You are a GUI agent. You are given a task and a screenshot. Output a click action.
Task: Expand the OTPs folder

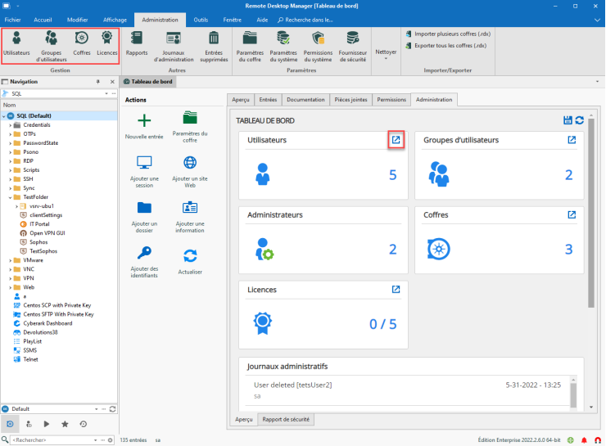point(11,134)
